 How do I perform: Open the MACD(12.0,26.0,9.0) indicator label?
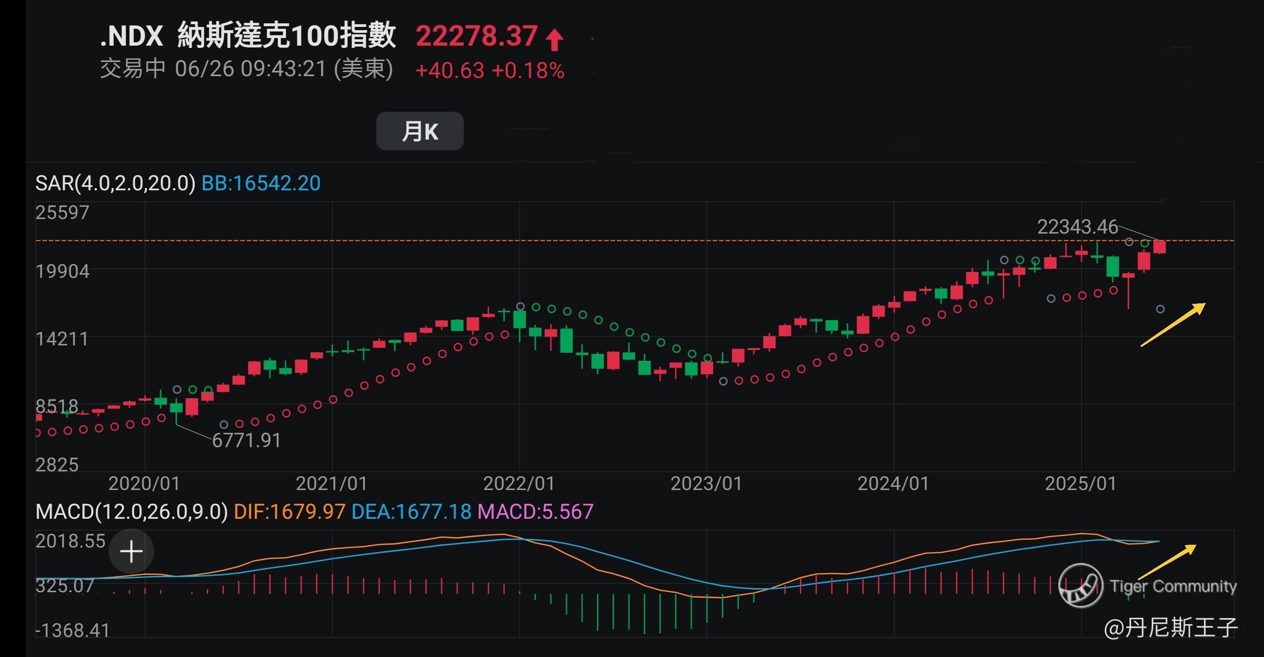click(131, 511)
